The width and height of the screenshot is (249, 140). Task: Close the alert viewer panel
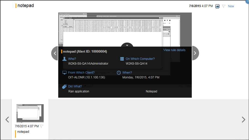coord(247,1)
